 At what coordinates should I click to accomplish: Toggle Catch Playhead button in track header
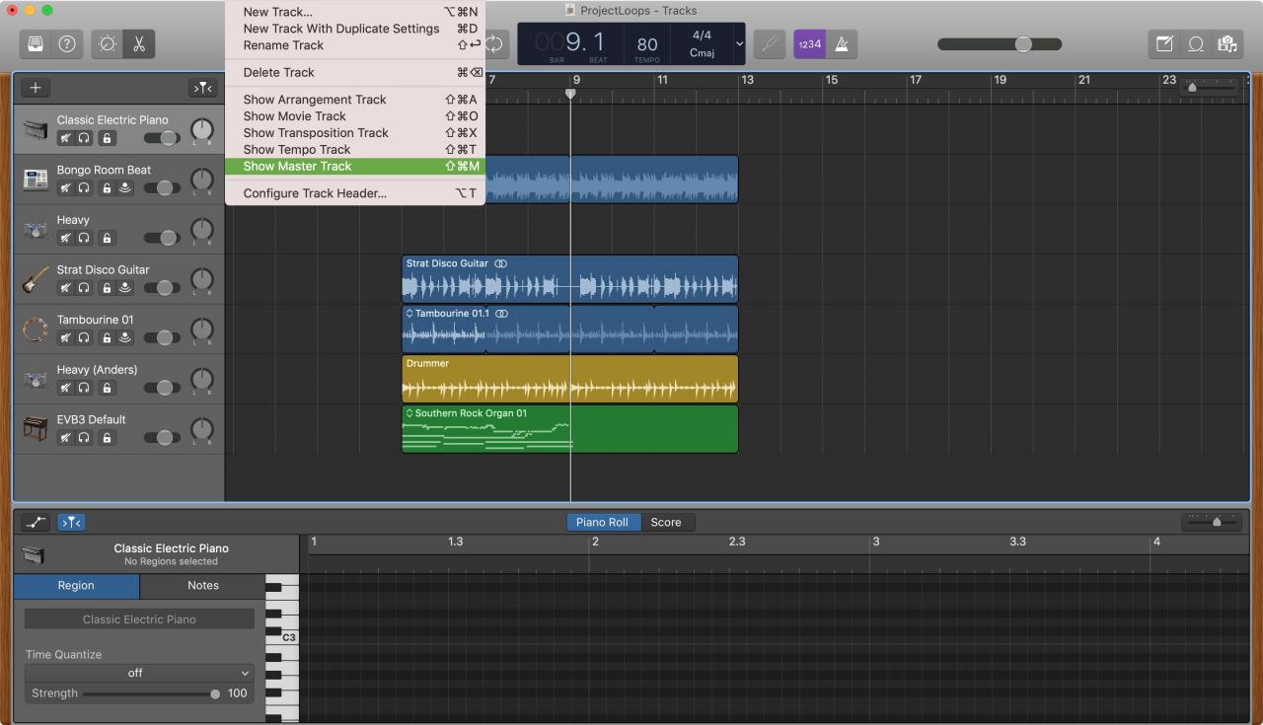202,88
